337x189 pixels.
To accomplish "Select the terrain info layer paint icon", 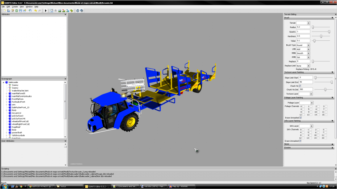I will [68, 10].
